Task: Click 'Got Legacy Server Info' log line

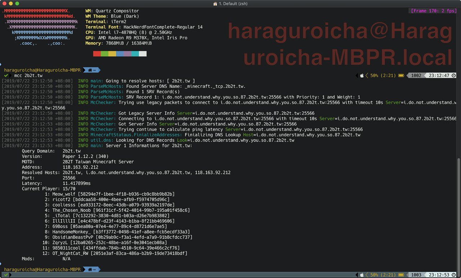Action: [158, 113]
